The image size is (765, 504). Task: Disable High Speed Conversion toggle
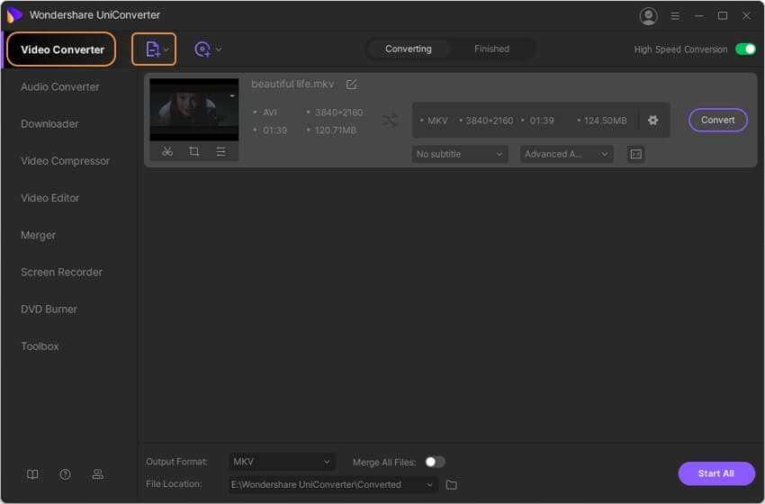point(745,49)
